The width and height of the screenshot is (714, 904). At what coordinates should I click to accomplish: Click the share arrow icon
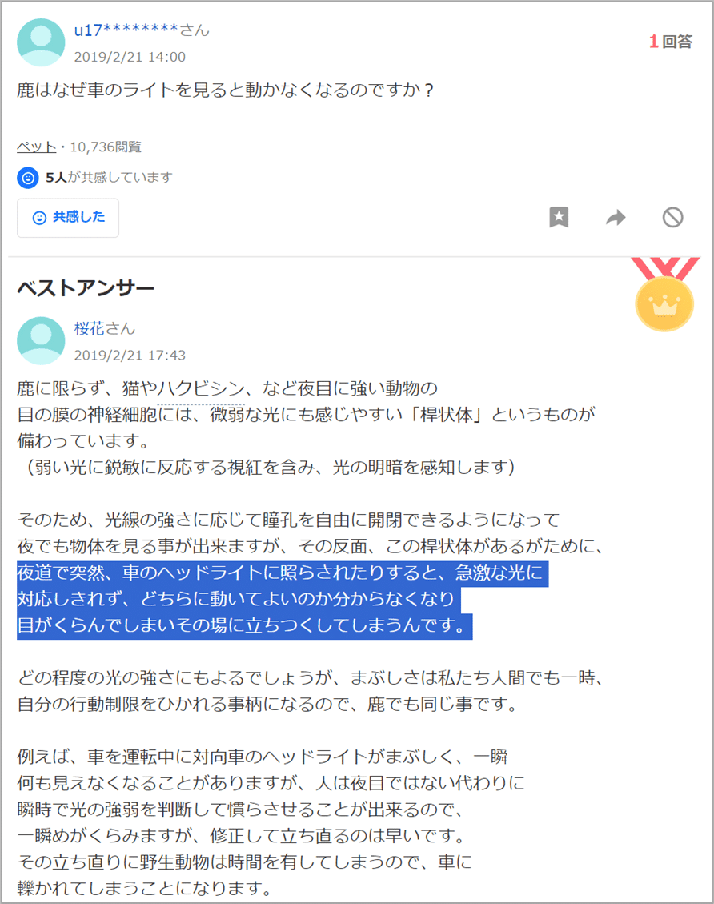pos(616,217)
